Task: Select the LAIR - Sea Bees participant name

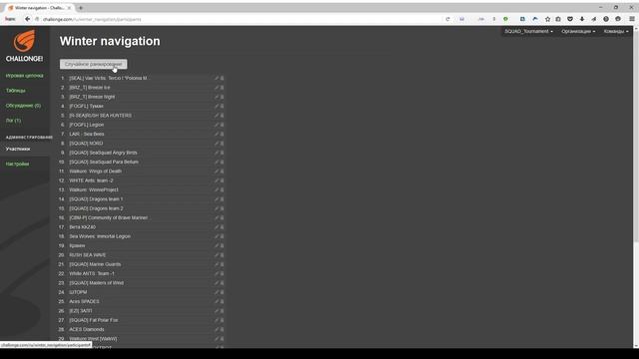Action: tap(87, 134)
